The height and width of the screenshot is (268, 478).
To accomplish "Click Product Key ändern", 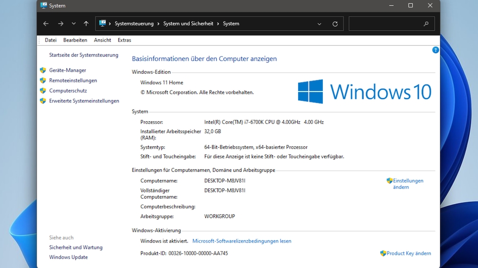I will pos(408,253).
